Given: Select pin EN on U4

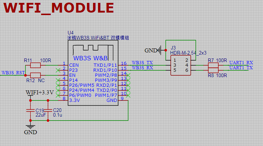Looking at the screenshot, I should pyautogui.click(x=72, y=75).
